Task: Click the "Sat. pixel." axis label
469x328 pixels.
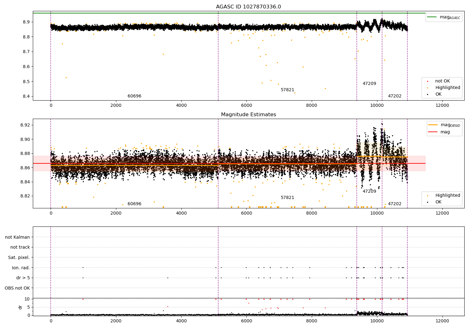Action: click(x=19, y=257)
